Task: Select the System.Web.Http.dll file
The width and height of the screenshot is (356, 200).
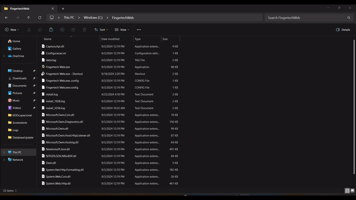Action: [x=58, y=184]
